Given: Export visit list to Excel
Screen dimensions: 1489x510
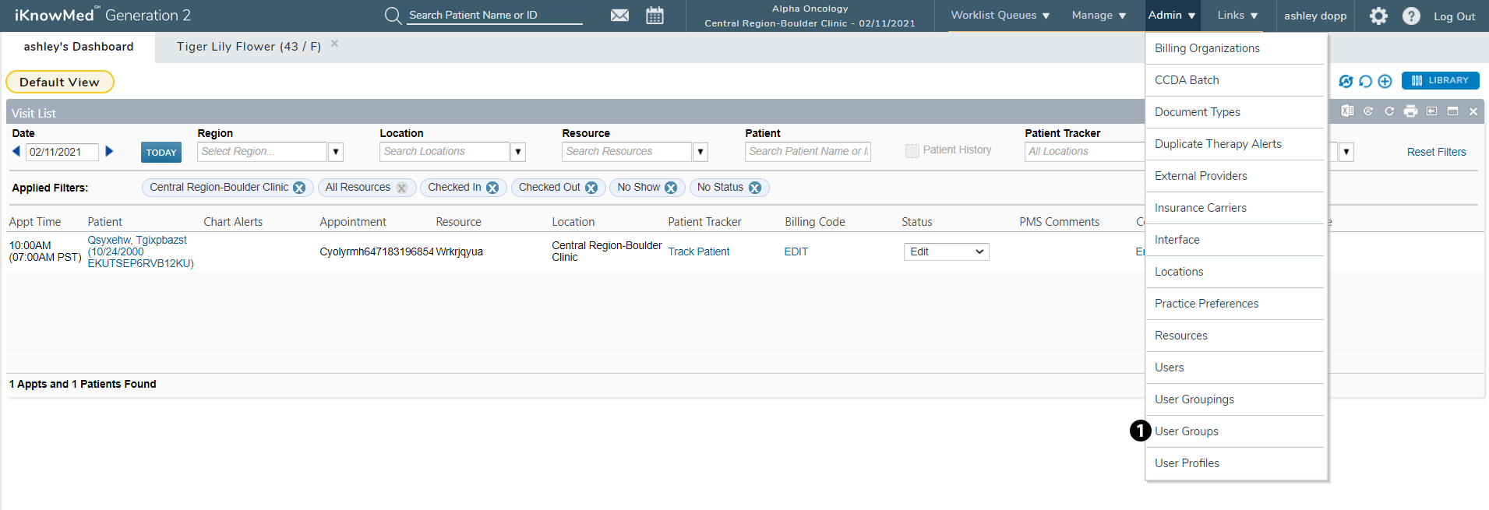Looking at the screenshot, I should point(1347,111).
